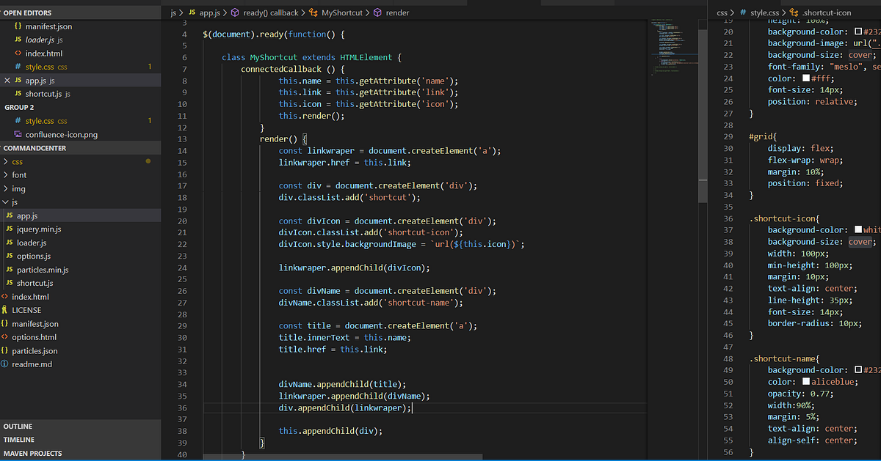Close the app.js editor tab
881x461 pixels.
tap(6, 80)
